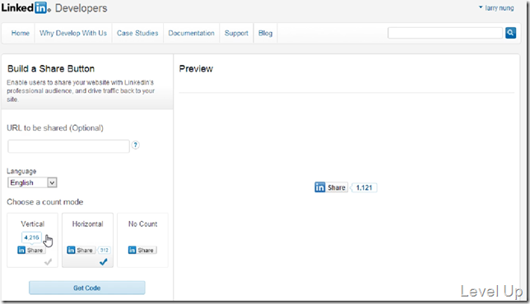The width and height of the screenshot is (530, 304).
Task: Select the Vertical count mode checkmark
Action: tap(48, 262)
